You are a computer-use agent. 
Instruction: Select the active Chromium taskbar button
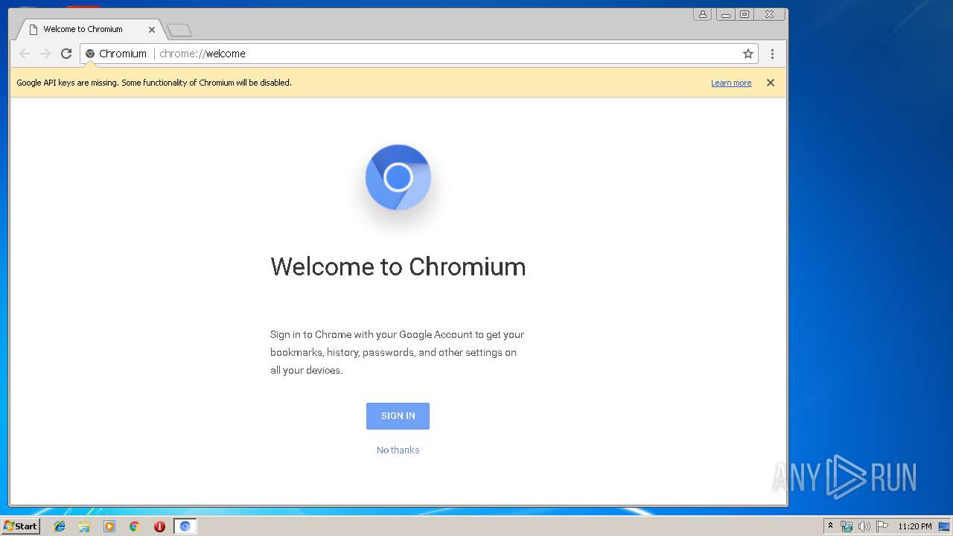click(x=185, y=526)
